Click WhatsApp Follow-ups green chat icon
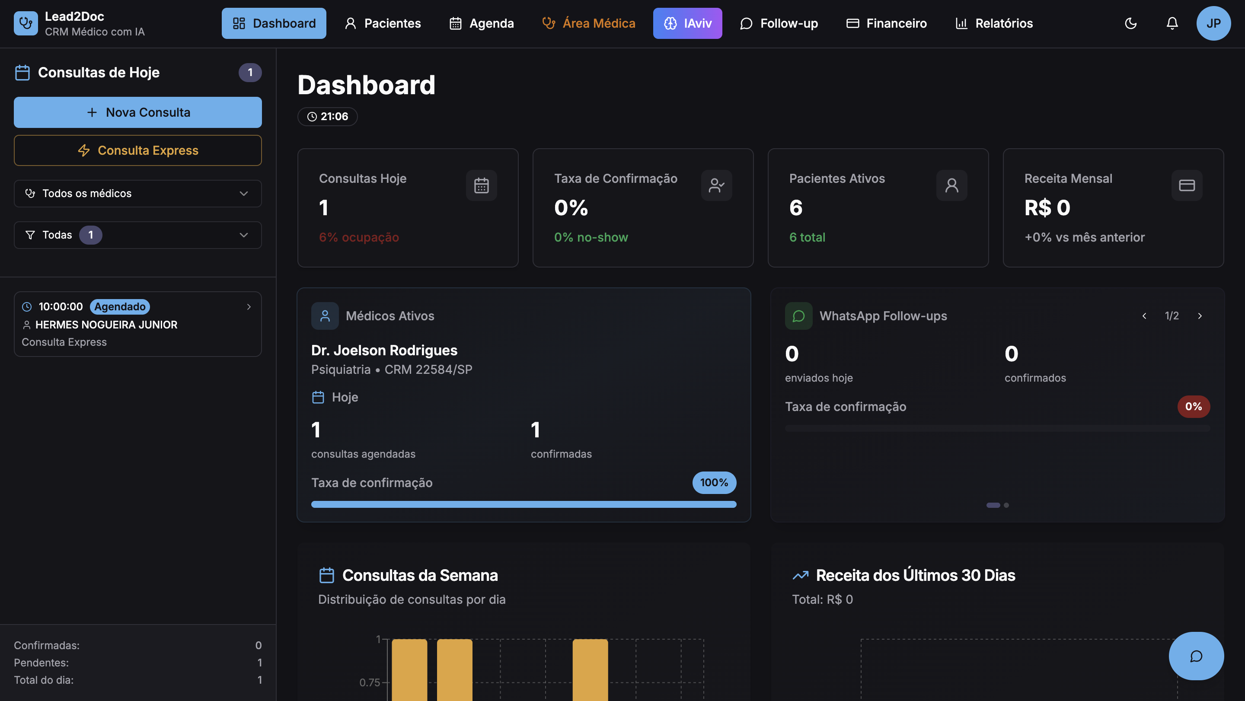Image resolution: width=1245 pixels, height=701 pixels. tap(798, 316)
